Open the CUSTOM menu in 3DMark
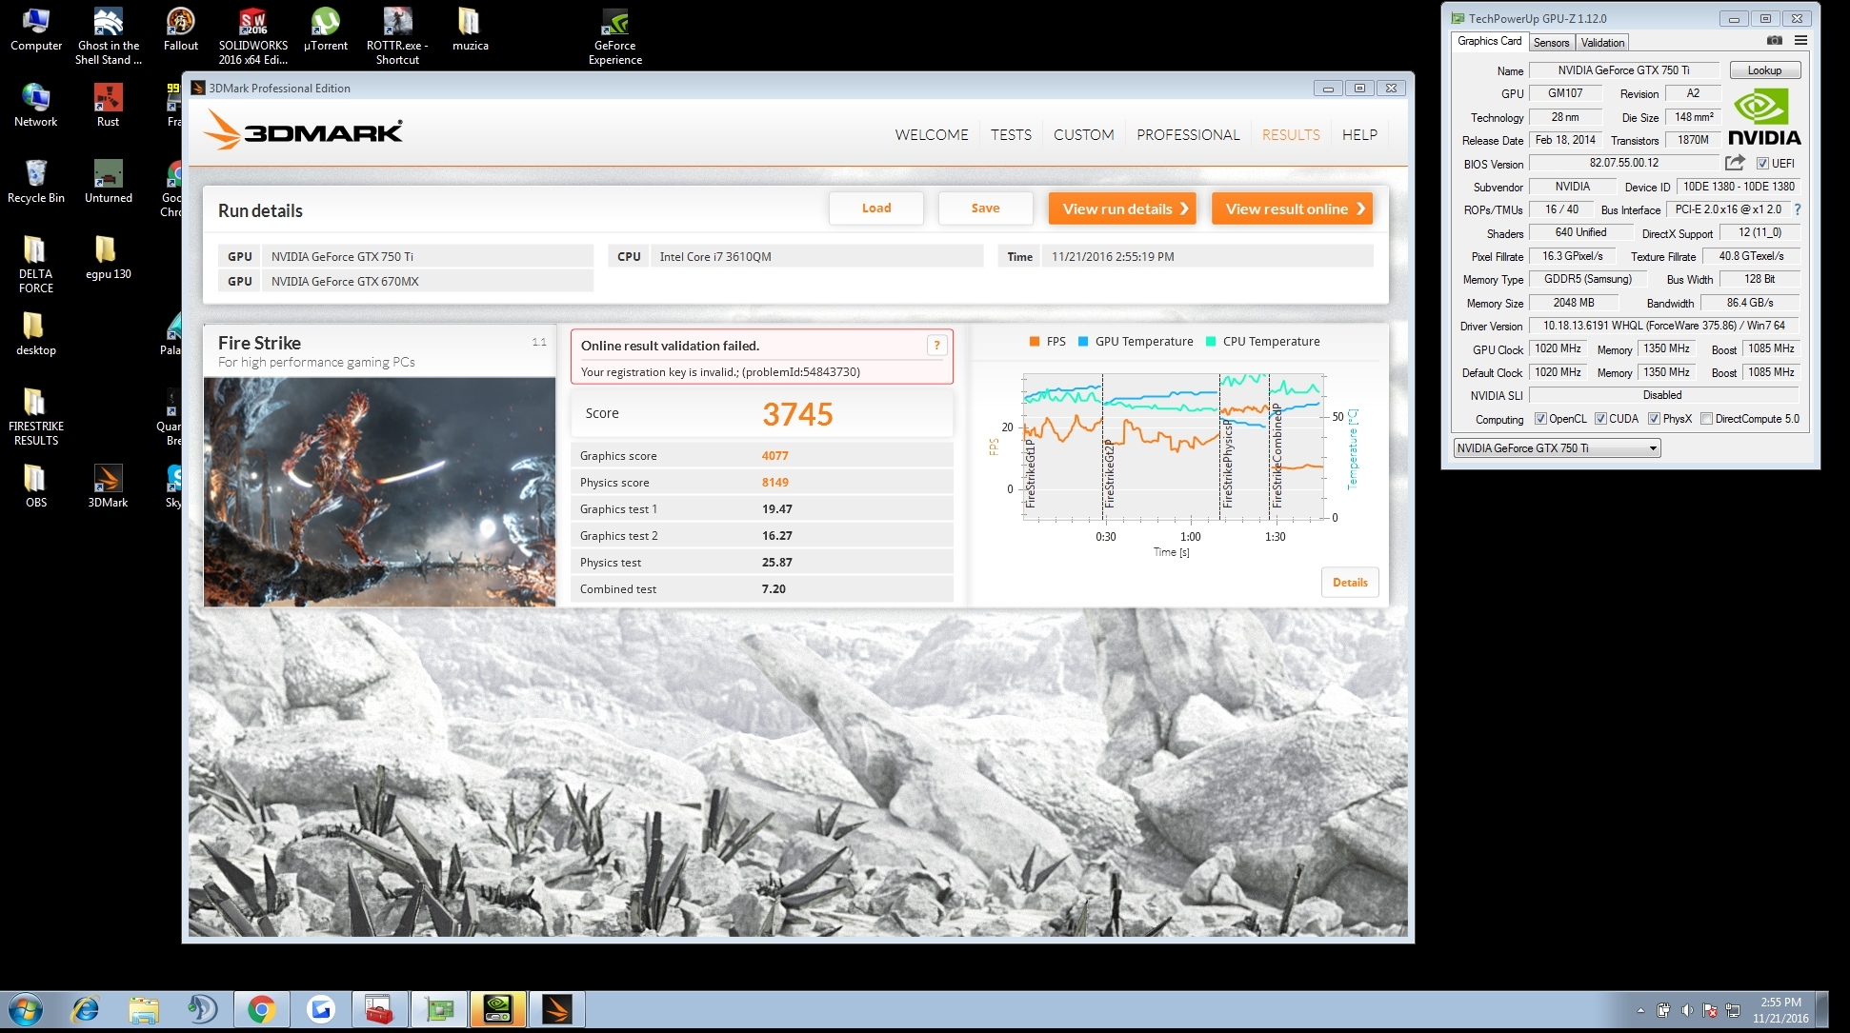Viewport: 1850px width, 1033px height. (1083, 135)
